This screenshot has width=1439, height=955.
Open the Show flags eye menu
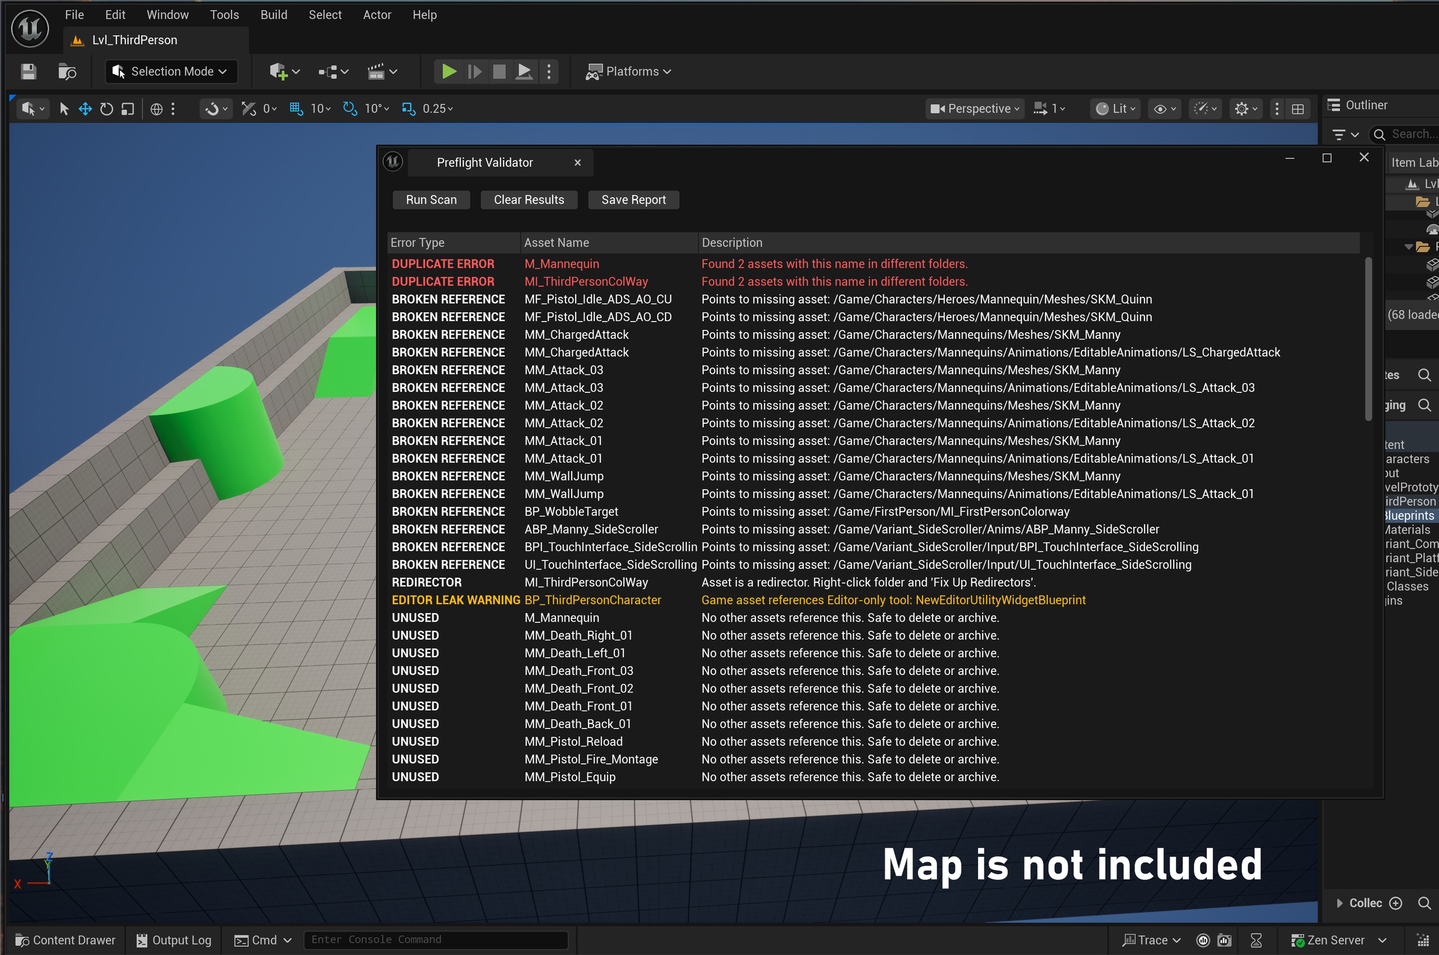[1165, 108]
